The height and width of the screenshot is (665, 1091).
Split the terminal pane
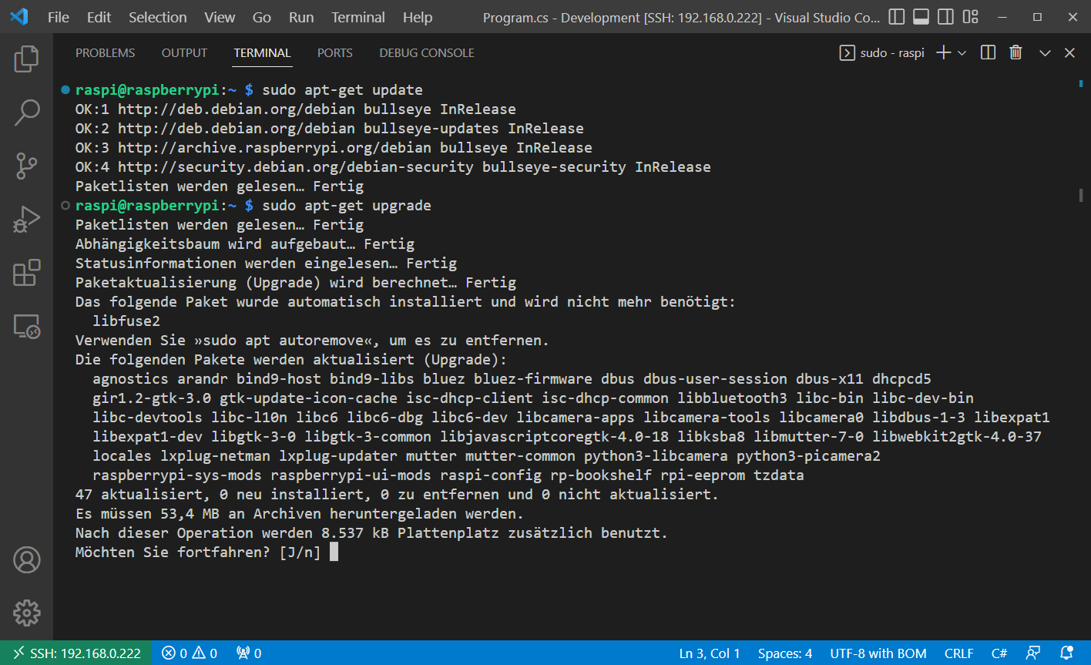coord(988,53)
